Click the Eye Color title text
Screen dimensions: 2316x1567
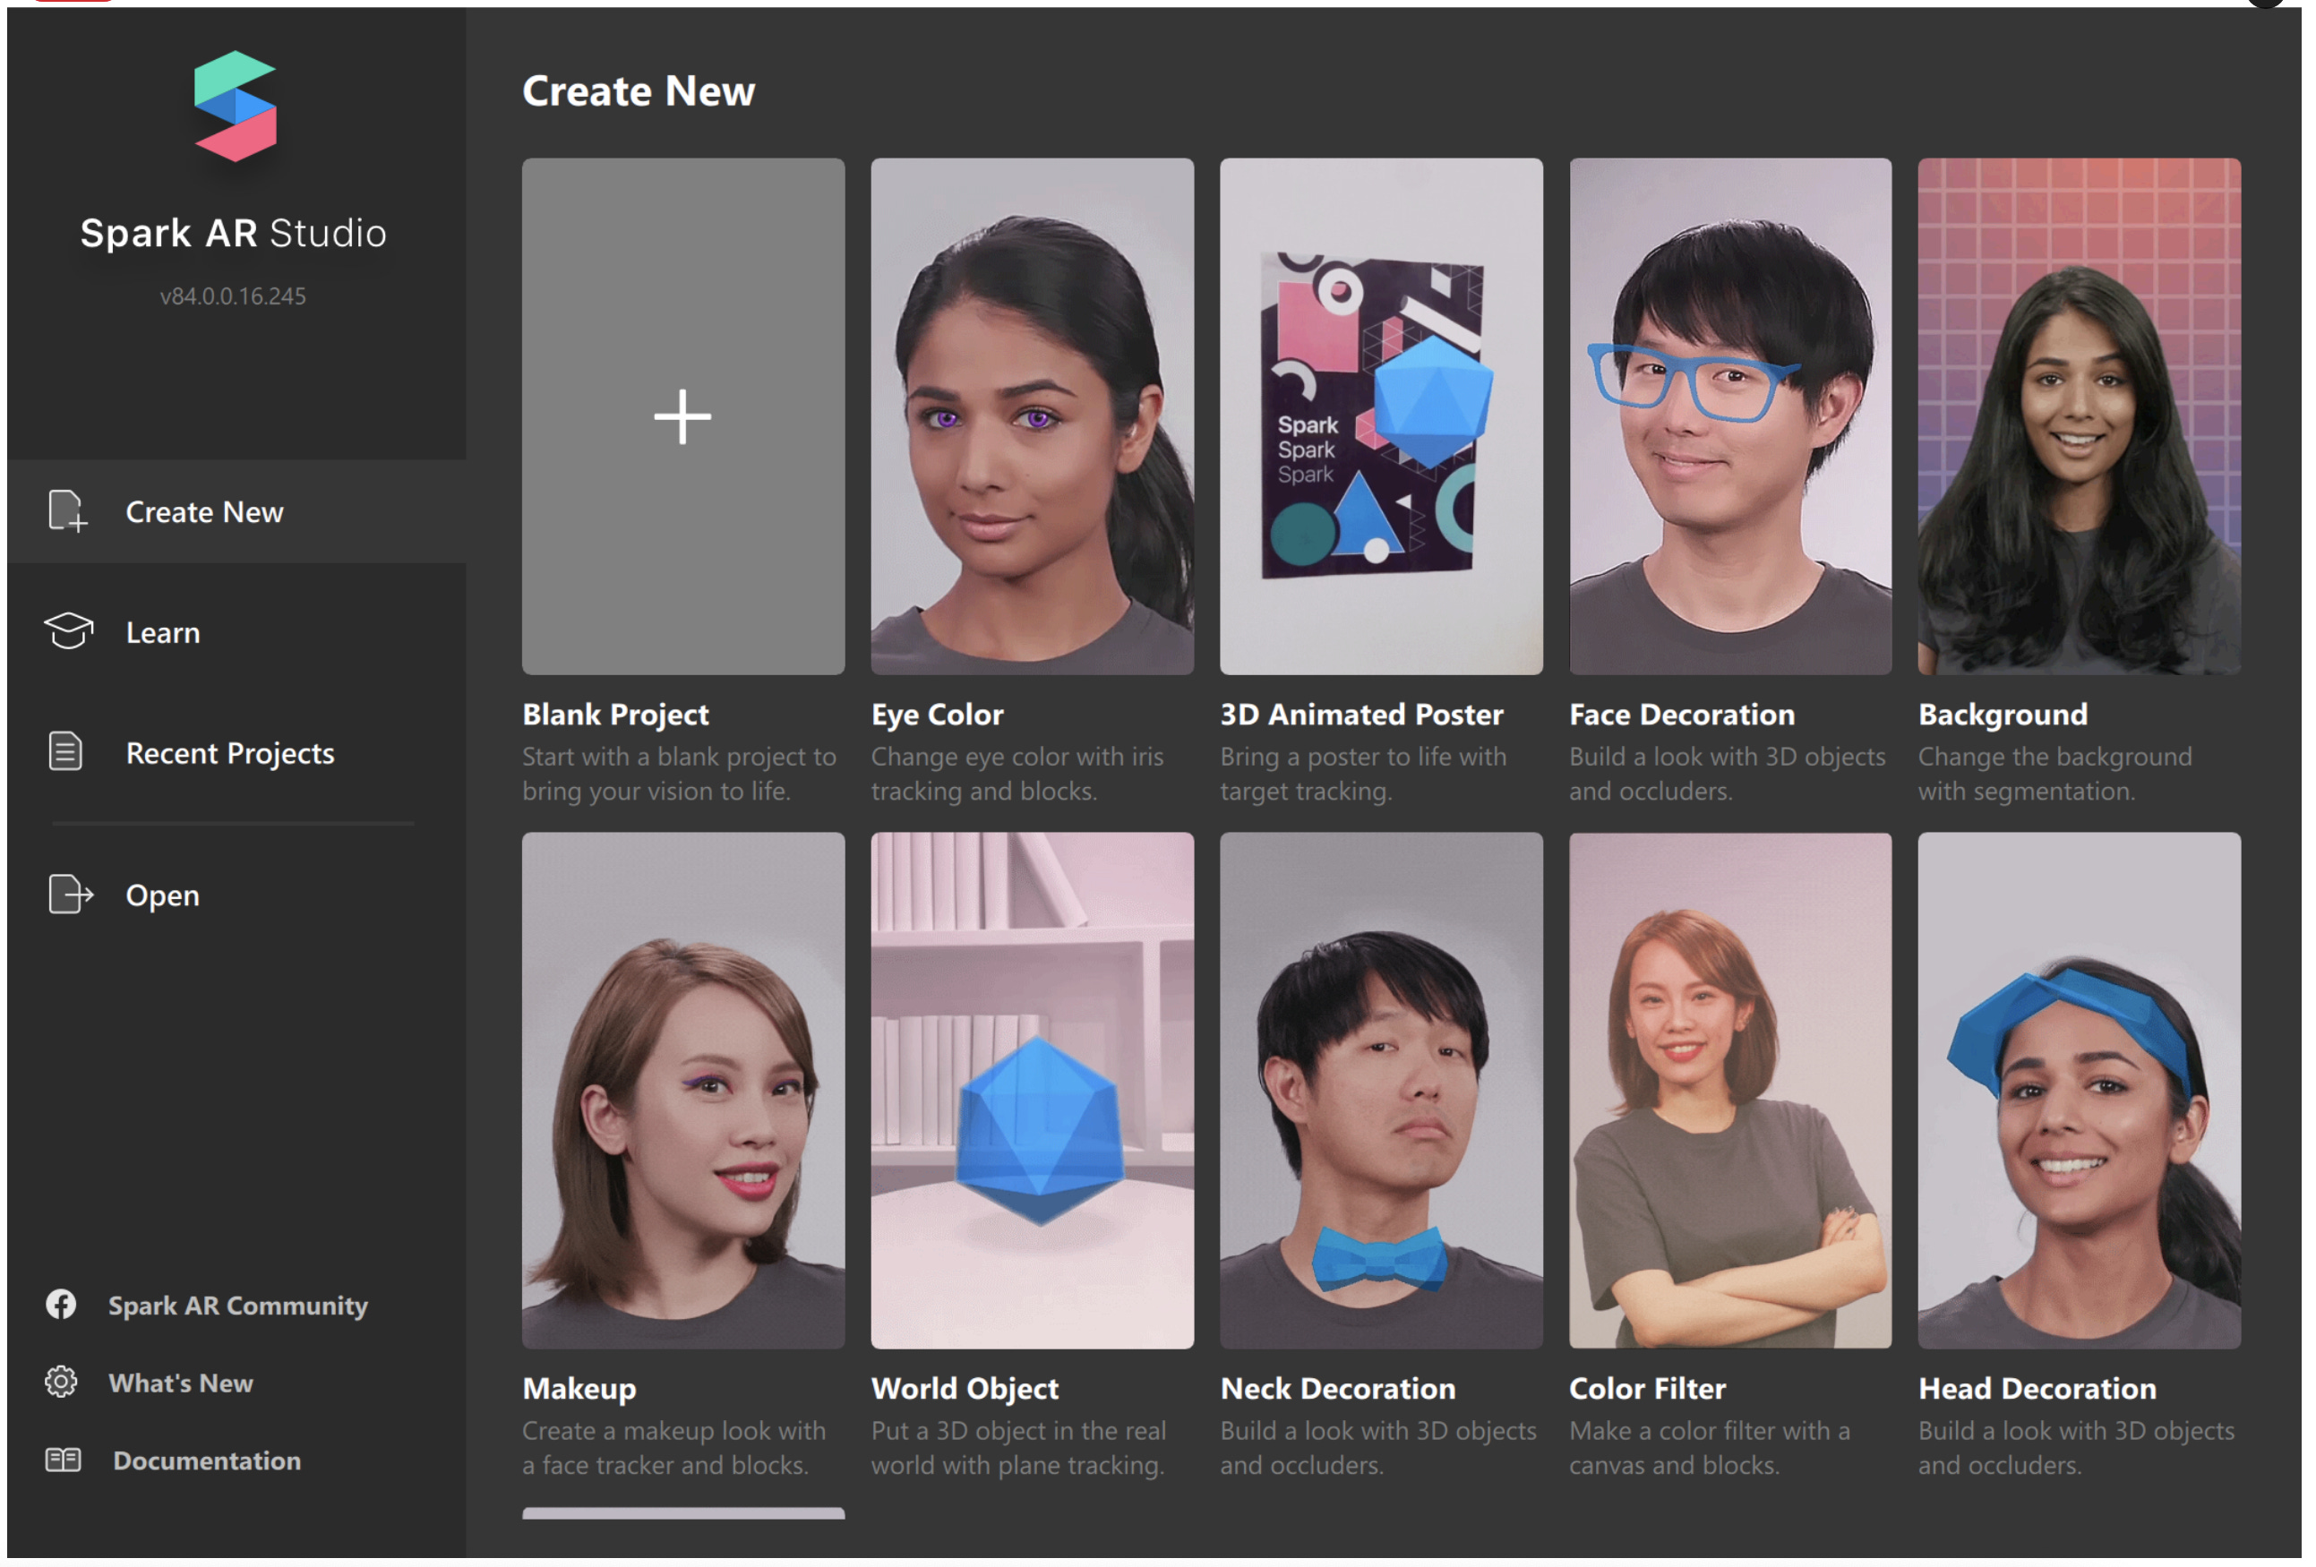pyautogui.click(x=938, y=715)
